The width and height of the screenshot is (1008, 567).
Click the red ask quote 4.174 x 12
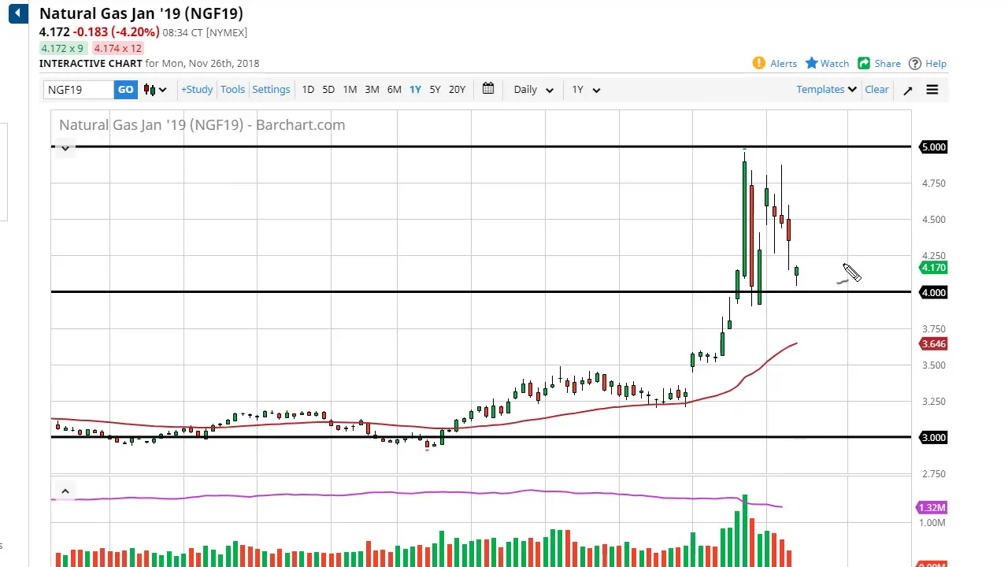[117, 49]
